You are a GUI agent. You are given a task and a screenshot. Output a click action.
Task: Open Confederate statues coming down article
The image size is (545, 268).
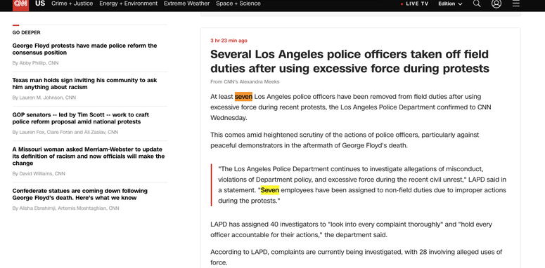[80, 194]
